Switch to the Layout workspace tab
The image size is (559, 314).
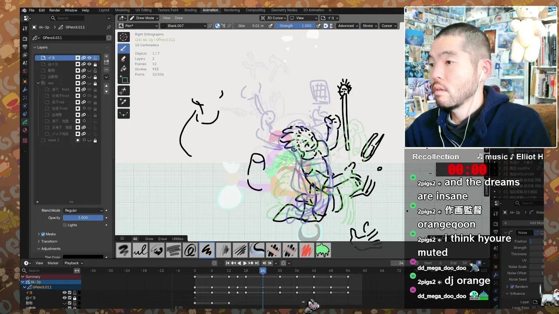104,10
